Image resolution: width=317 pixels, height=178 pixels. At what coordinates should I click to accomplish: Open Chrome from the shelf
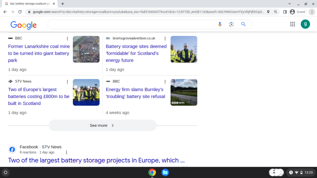152,172
